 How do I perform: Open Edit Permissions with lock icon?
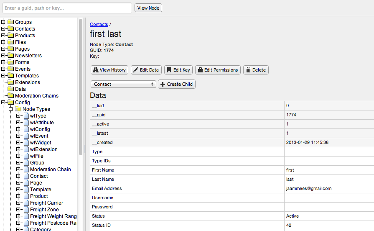[218, 70]
